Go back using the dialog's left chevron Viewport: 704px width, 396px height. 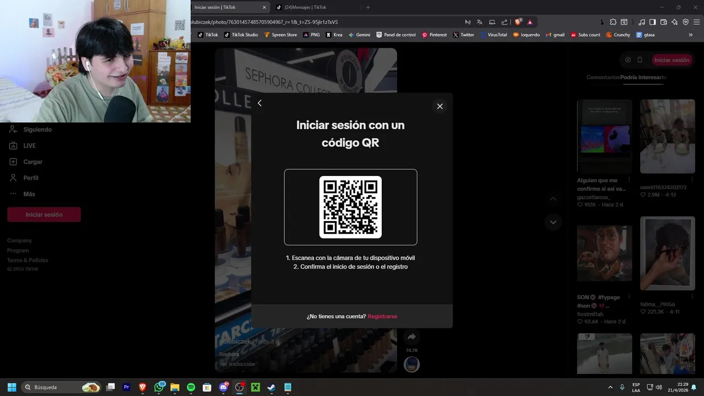[260, 103]
